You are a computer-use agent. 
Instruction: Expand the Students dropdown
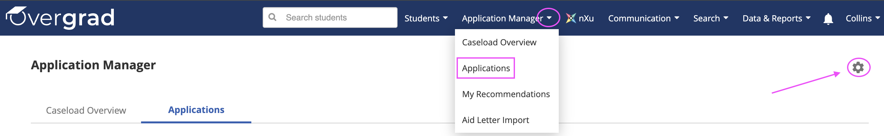point(426,18)
